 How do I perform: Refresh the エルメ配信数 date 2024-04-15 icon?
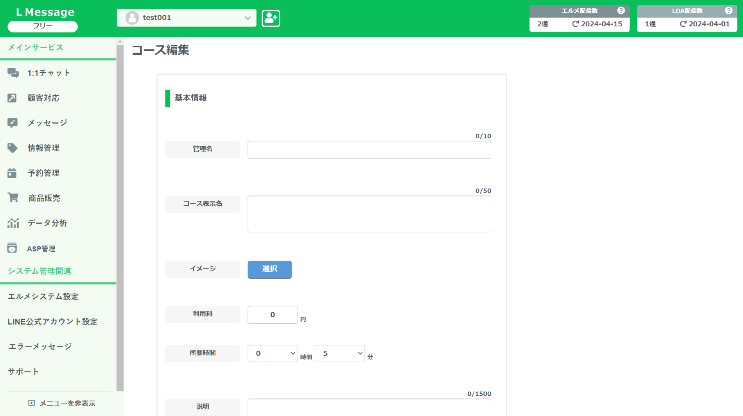point(575,24)
